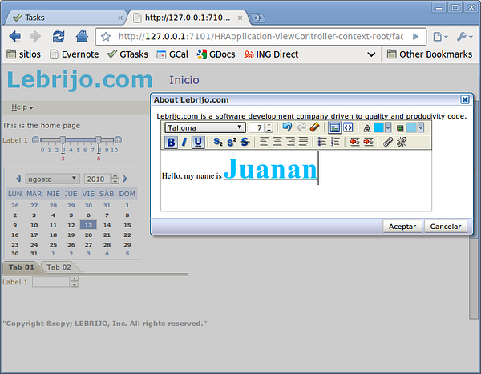Toggle Underline formatting button
Viewport: 481px width, 374px height.
(x=197, y=142)
